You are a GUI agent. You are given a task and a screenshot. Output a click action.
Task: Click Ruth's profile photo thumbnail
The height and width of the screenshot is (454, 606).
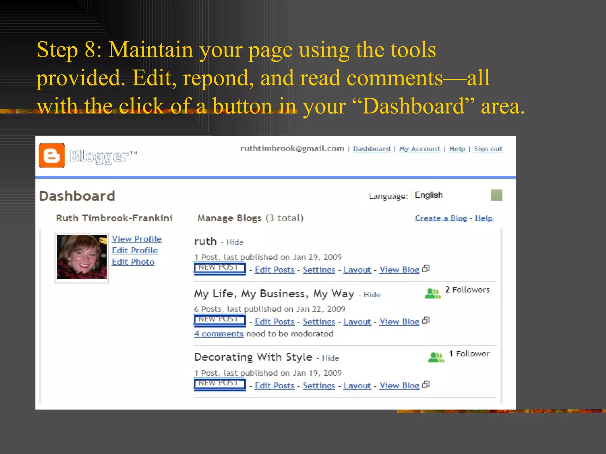click(x=82, y=257)
